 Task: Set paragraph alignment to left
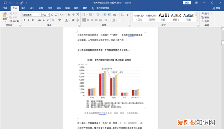84,20
